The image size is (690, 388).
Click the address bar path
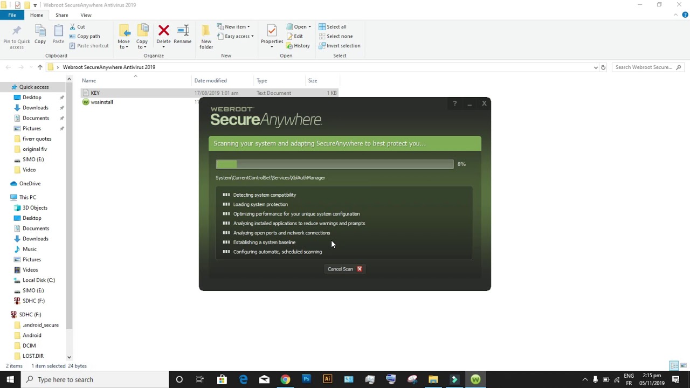pos(109,67)
